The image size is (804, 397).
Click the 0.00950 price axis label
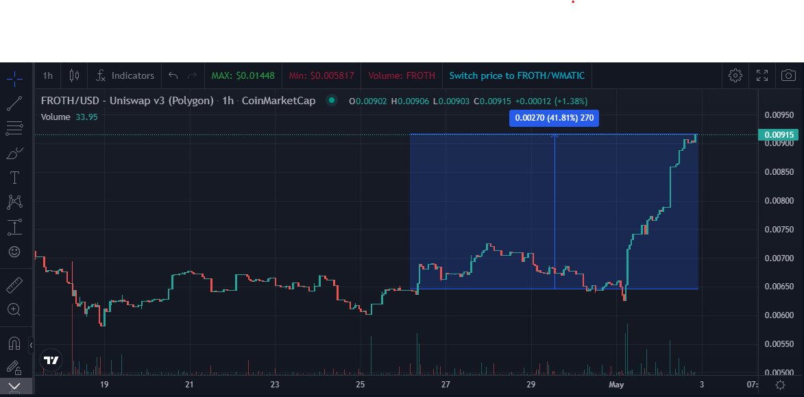[x=779, y=115]
